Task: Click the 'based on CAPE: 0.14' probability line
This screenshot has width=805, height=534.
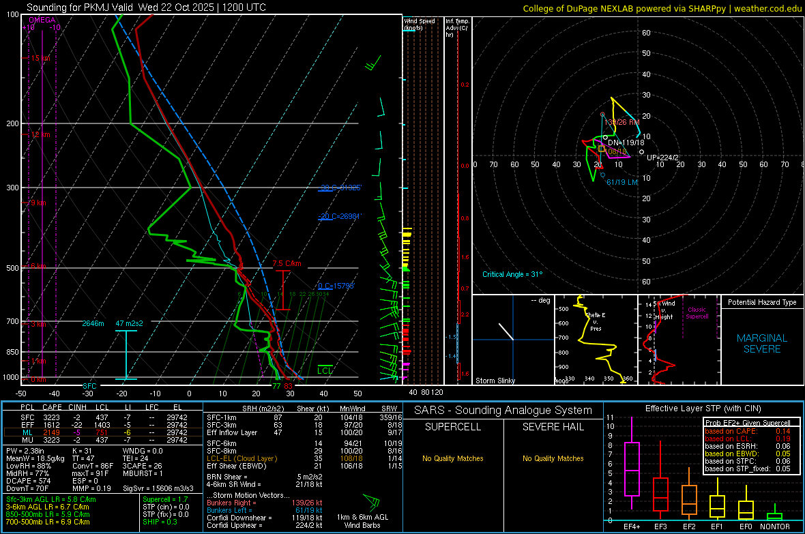Action: coord(748,431)
